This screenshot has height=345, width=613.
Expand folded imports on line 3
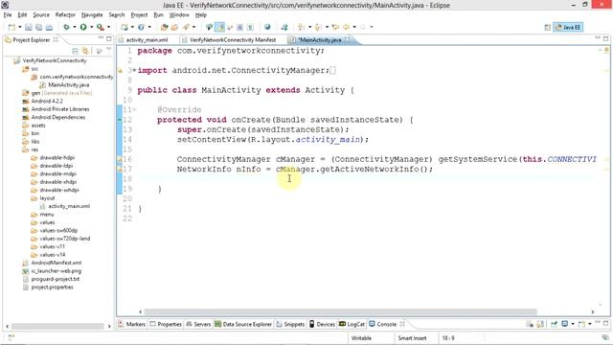[x=134, y=70]
